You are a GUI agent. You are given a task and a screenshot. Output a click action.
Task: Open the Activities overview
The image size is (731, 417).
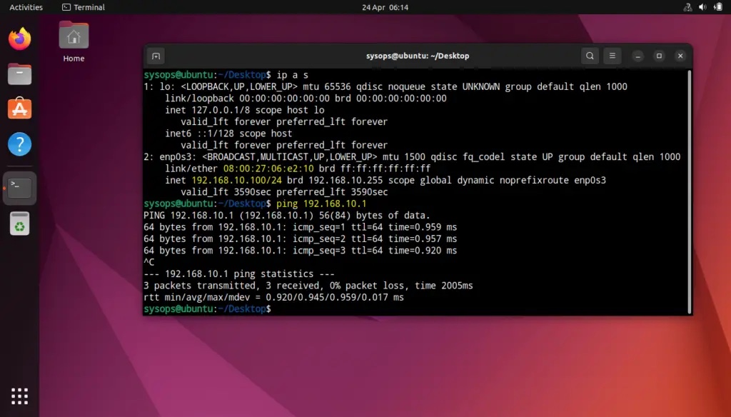click(x=26, y=7)
